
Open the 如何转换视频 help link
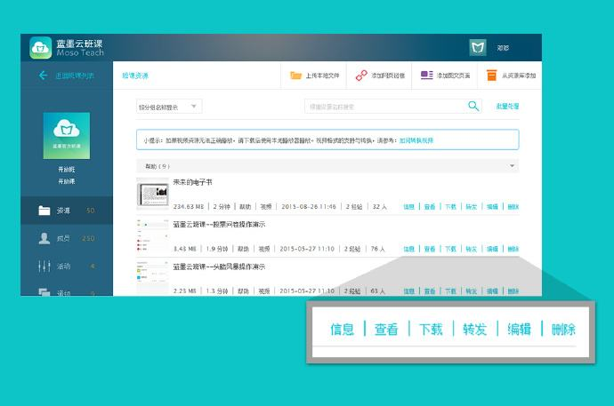tap(416, 140)
